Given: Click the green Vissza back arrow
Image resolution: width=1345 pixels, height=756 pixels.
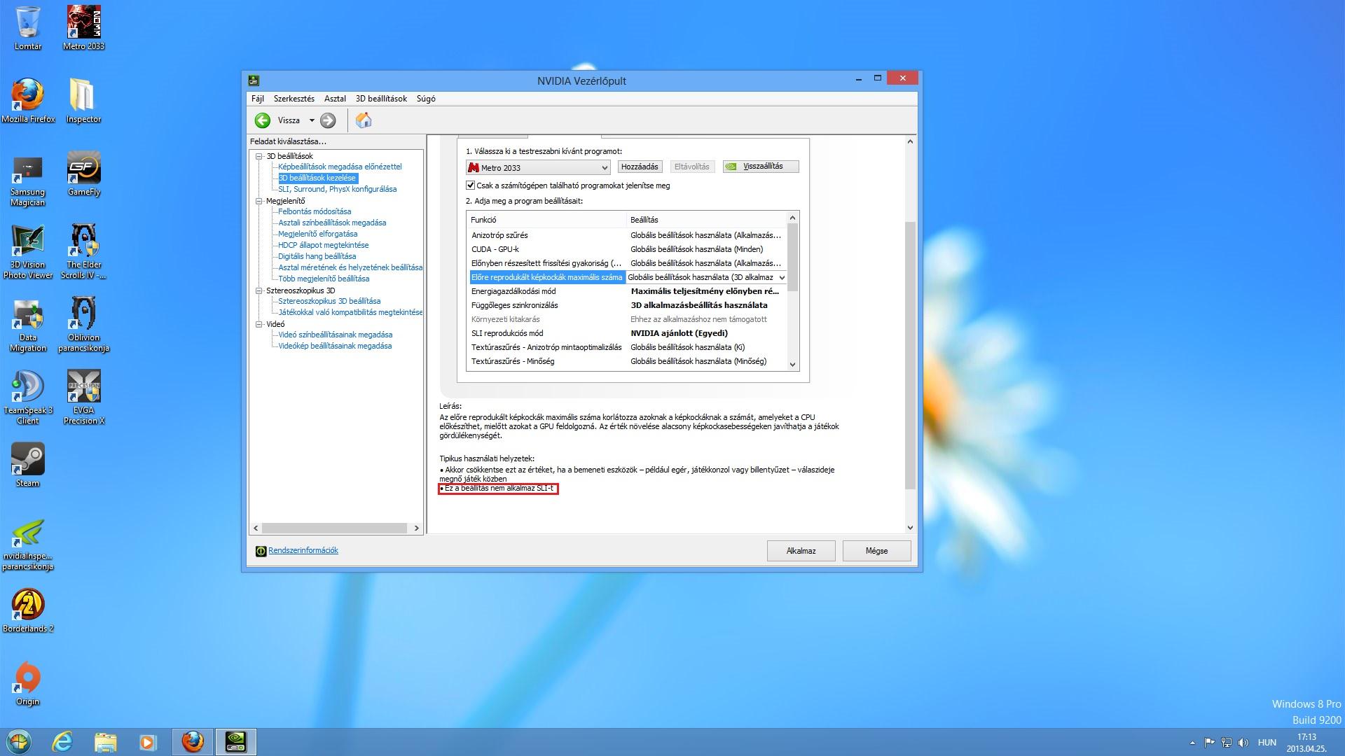Looking at the screenshot, I should click(x=263, y=120).
